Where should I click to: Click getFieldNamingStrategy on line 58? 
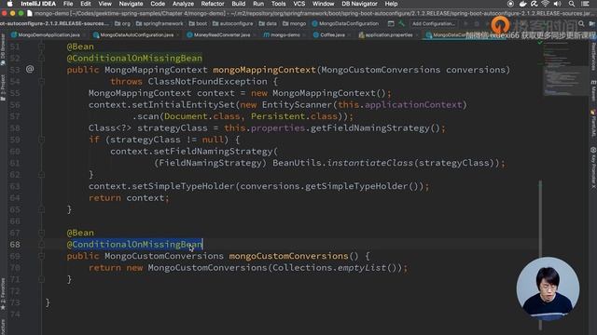[x=370, y=128]
